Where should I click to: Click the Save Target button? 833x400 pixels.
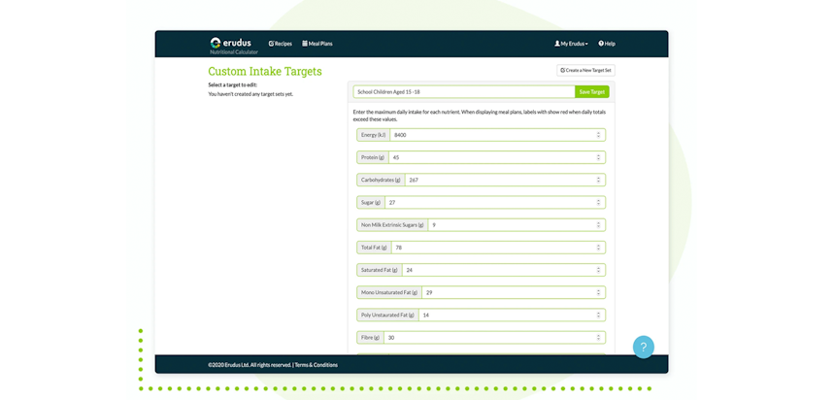[592, 92]
